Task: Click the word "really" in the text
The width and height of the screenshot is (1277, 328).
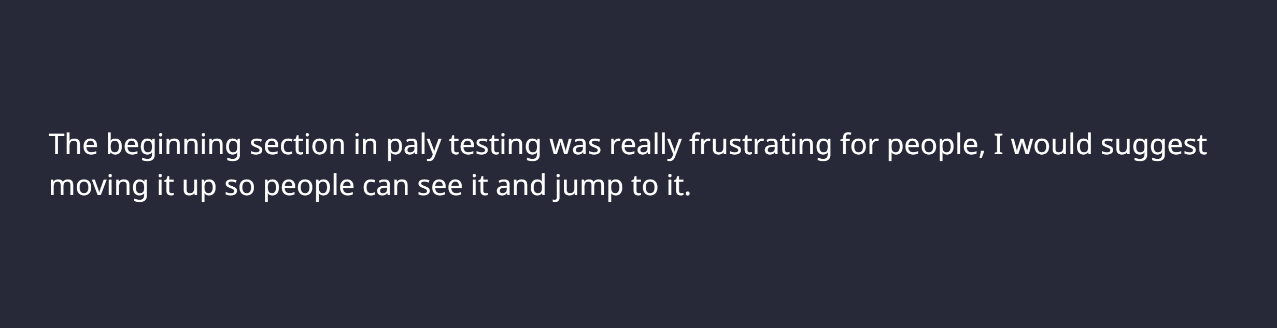Action: click(645, 145)
